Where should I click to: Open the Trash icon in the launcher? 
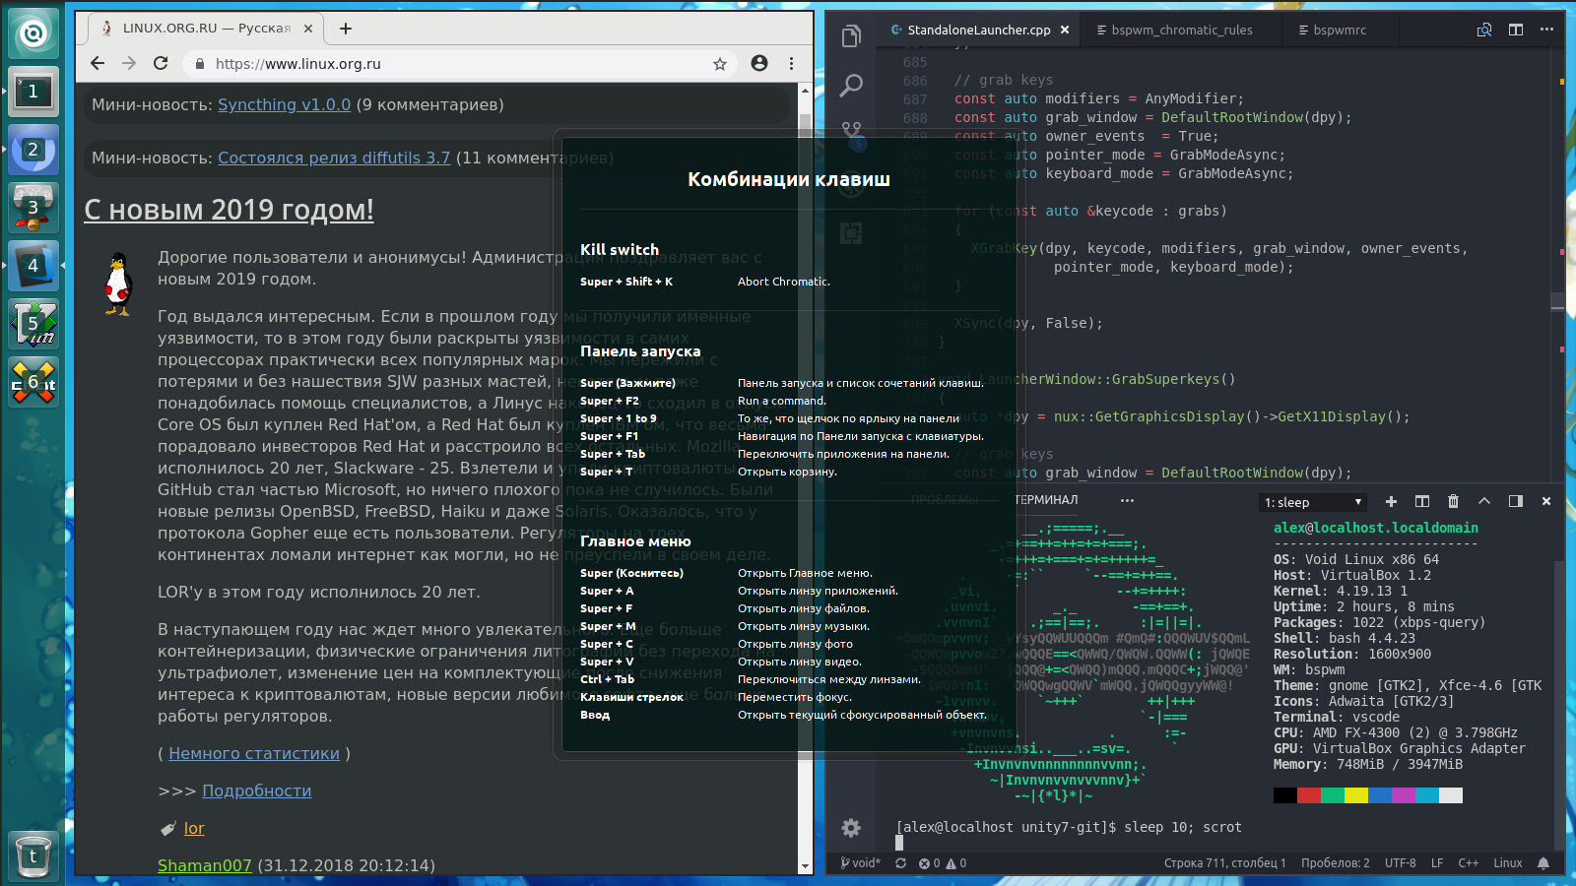tap(33, 856)
